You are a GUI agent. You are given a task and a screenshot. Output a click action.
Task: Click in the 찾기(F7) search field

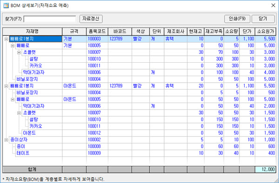(50, 19)
